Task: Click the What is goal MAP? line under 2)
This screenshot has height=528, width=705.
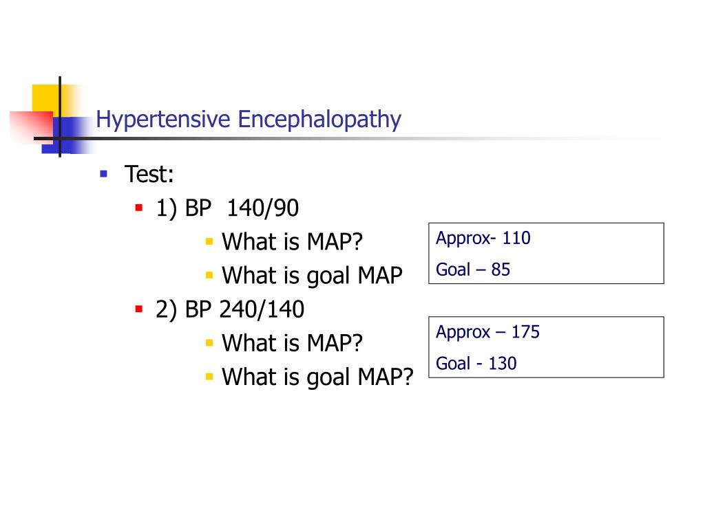Action: coord(317,377)
